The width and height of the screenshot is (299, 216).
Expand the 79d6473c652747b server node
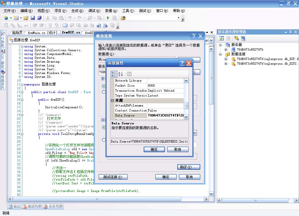[x=226, y=49]
